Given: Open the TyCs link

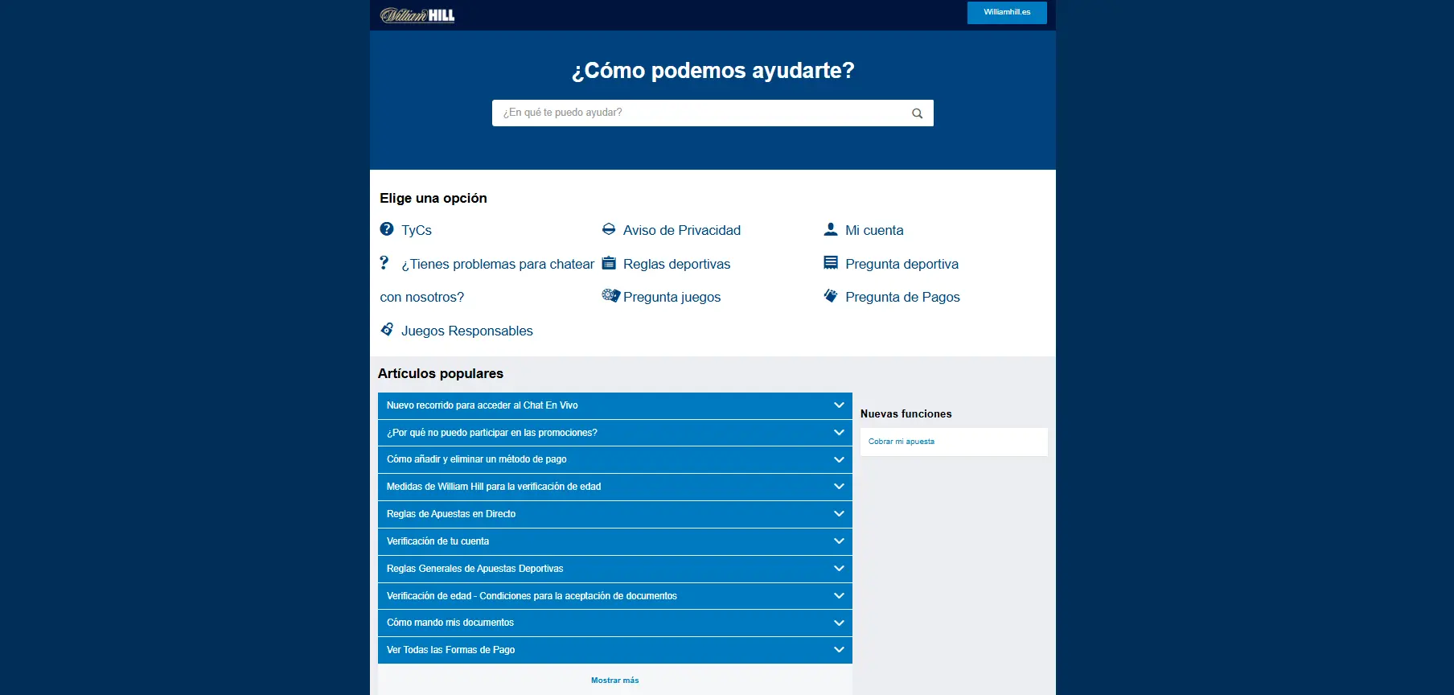Looking at the screenshot, I should (417, 230).
